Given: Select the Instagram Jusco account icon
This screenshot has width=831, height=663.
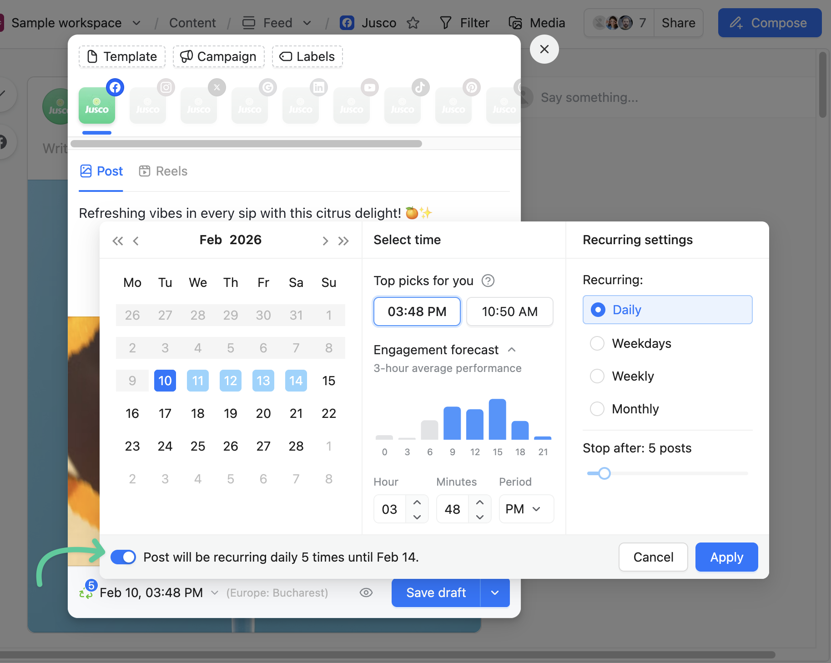Looking at the screenshot, I should [148, 106].
